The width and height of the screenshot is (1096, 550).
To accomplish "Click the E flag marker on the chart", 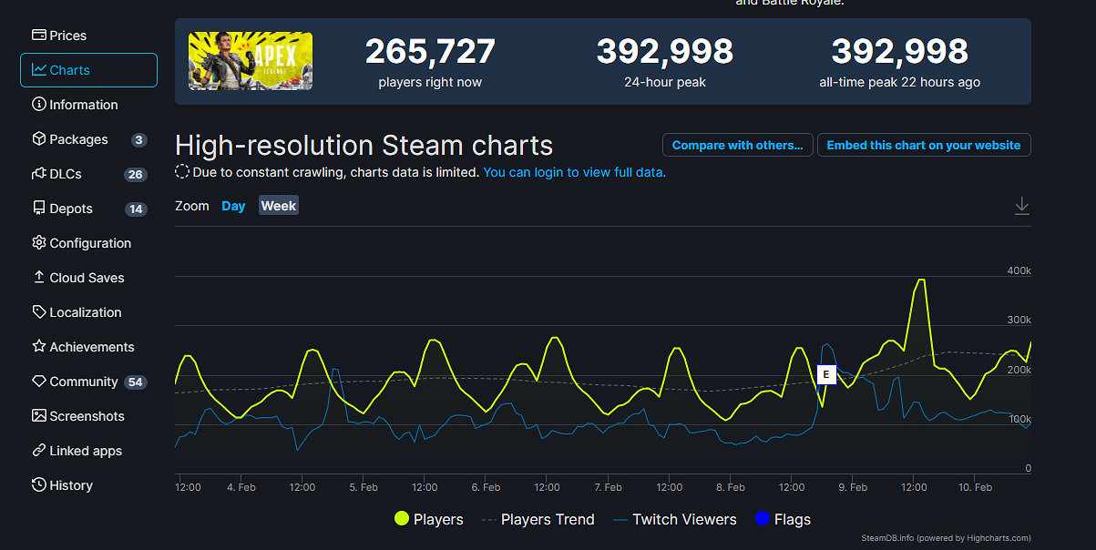I will [x=825, y=374].
